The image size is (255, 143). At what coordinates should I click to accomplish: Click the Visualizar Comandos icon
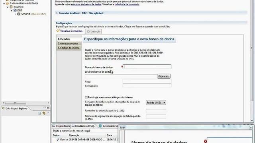(x=58, y=31)
